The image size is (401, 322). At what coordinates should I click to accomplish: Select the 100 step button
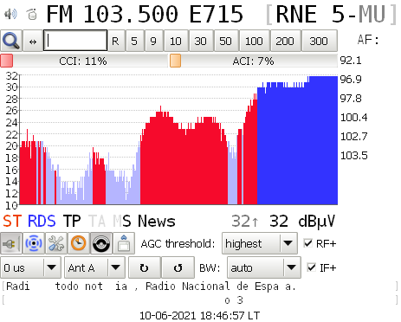254,41
